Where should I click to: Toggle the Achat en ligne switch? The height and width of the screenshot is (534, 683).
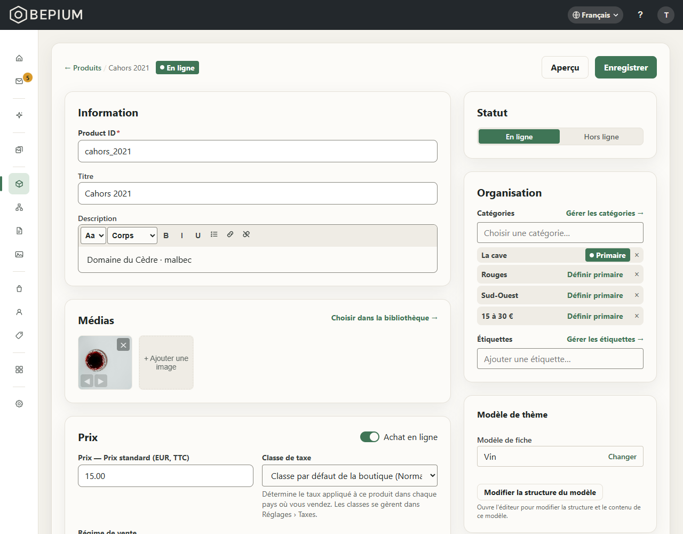click(370, 437)
